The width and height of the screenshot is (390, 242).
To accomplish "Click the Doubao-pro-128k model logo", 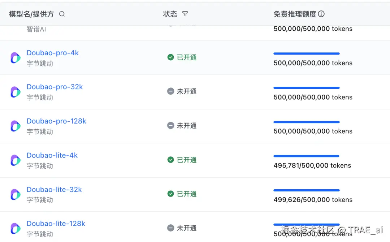I will pos(15,125).
